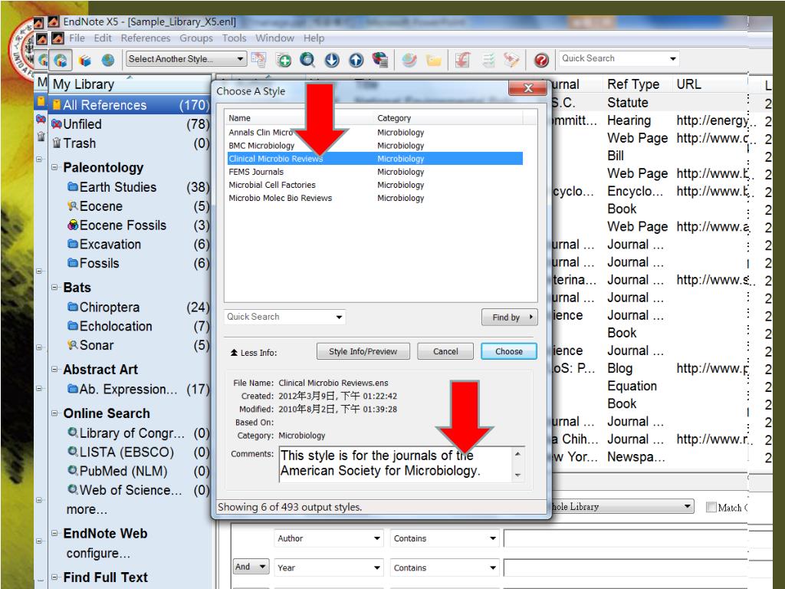Image resolution: width=785 pixels, height=589 pixels.
Task: Collapse the EndNote Web group set
Action: click(x=54, y=534)
